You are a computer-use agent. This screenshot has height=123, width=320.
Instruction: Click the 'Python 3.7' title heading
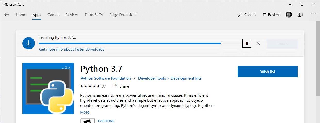click(x=101, y=69)
